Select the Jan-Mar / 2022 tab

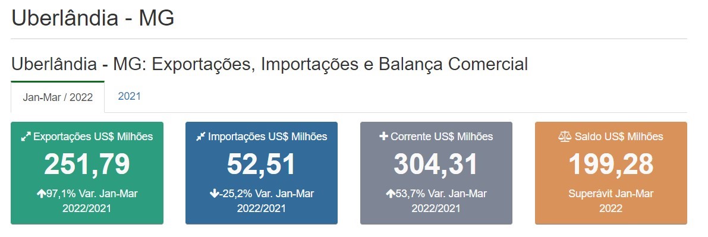coord(58,97)
